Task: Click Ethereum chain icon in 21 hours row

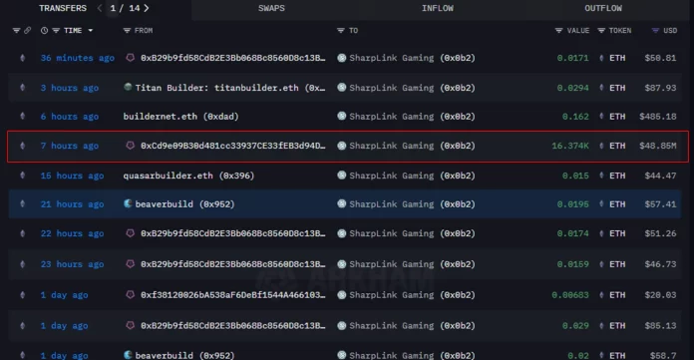Action: 23,204
